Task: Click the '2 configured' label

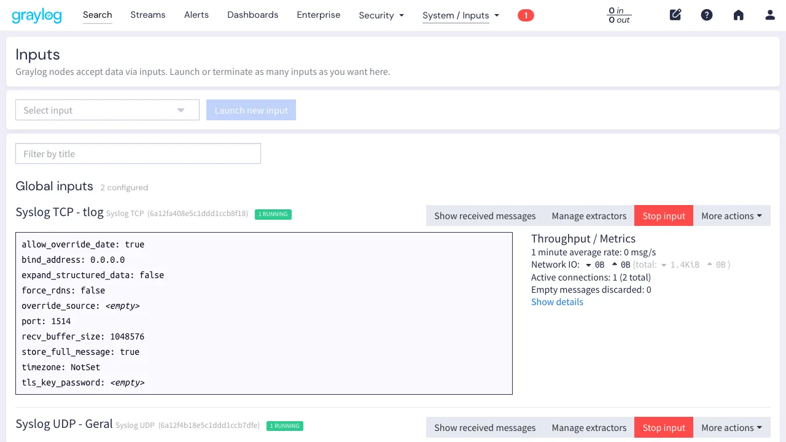Action: coord(124,187)
